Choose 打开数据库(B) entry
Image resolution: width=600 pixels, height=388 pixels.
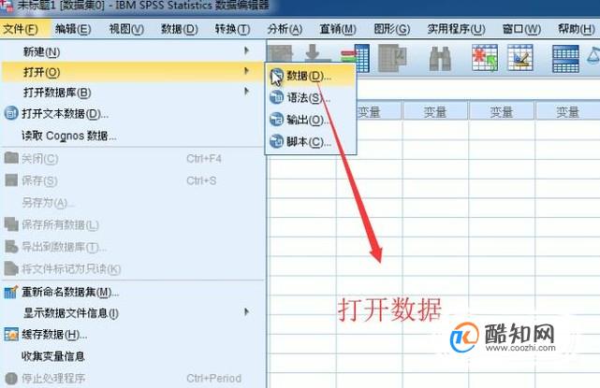pos(132,93)
